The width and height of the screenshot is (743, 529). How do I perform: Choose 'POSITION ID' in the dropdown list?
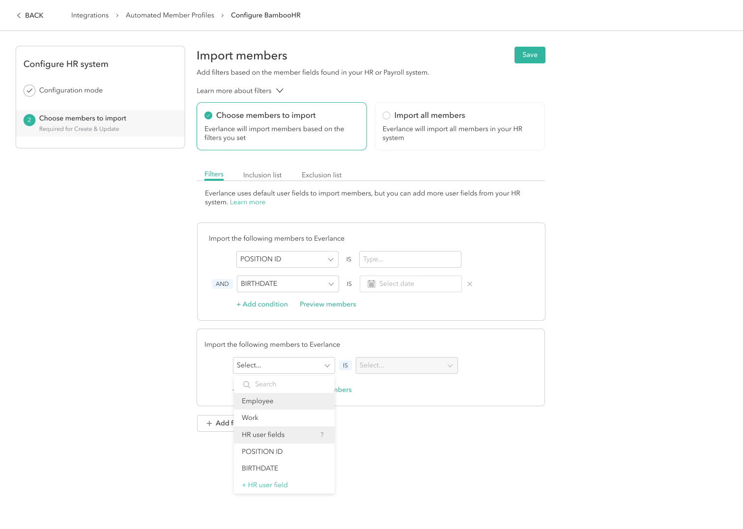(x=284, y=451)
